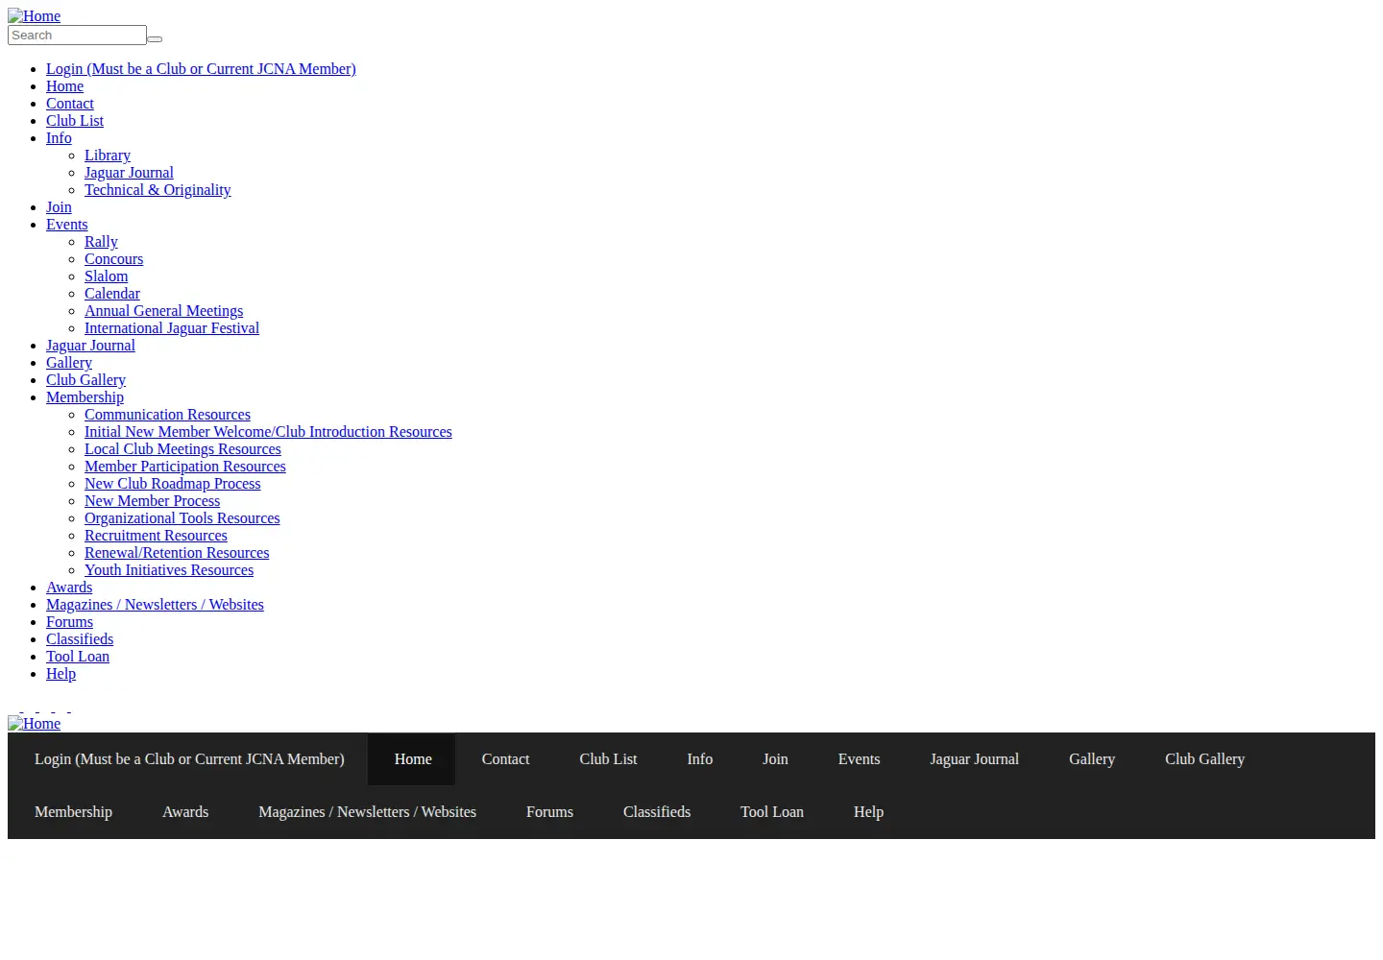Go to Forums in the dark navigation bar

point(549,812)
